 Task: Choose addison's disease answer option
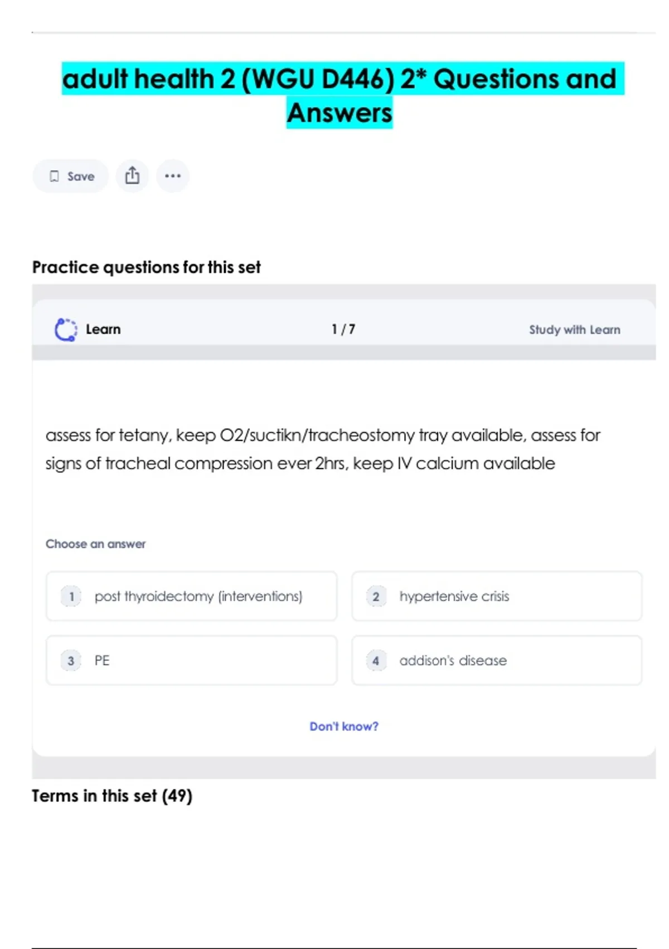click(453, 660)
